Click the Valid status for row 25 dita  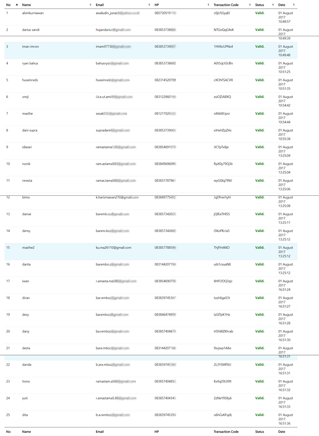(260, 415)
